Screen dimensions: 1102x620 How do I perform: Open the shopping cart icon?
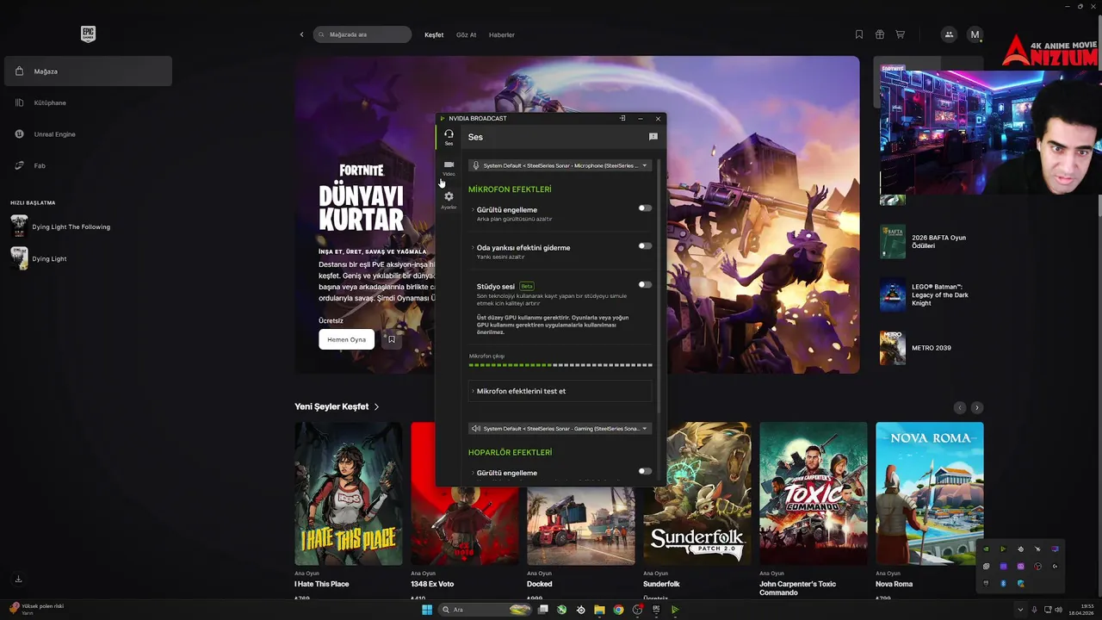click(901, 34)
